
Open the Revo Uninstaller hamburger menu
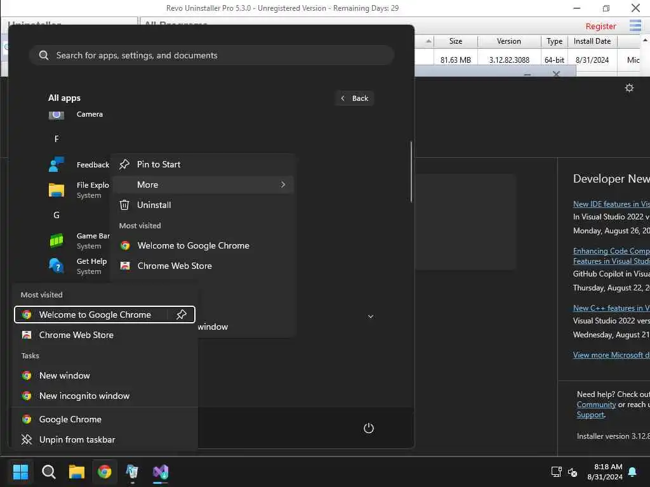(x=635, y=25)
